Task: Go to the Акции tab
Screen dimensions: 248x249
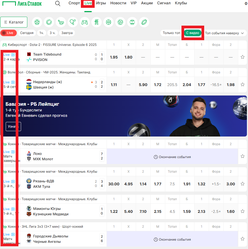Action: [x=147, y=3]
